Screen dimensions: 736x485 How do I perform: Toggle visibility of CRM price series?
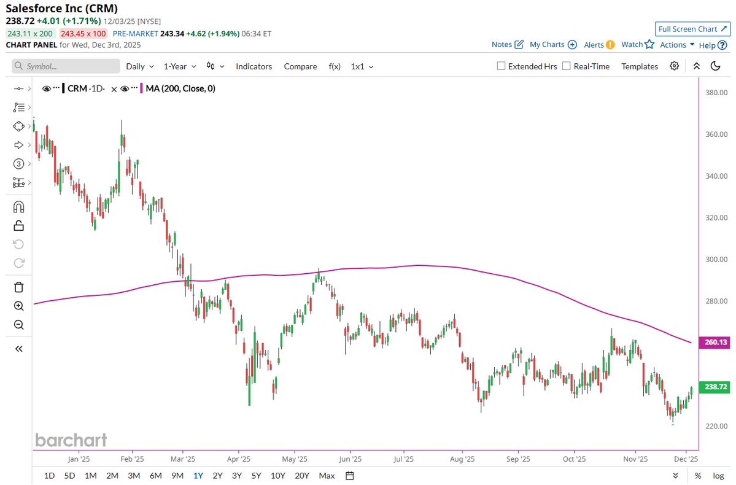pyautogui.click(x=46, y=88)
